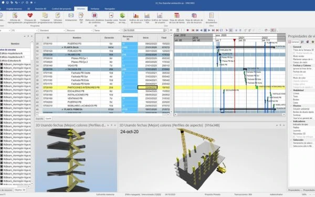Click the second icon tab in Propiedades panel
Image resolution: width=315 pixels, height=197 pixels.
302,42
